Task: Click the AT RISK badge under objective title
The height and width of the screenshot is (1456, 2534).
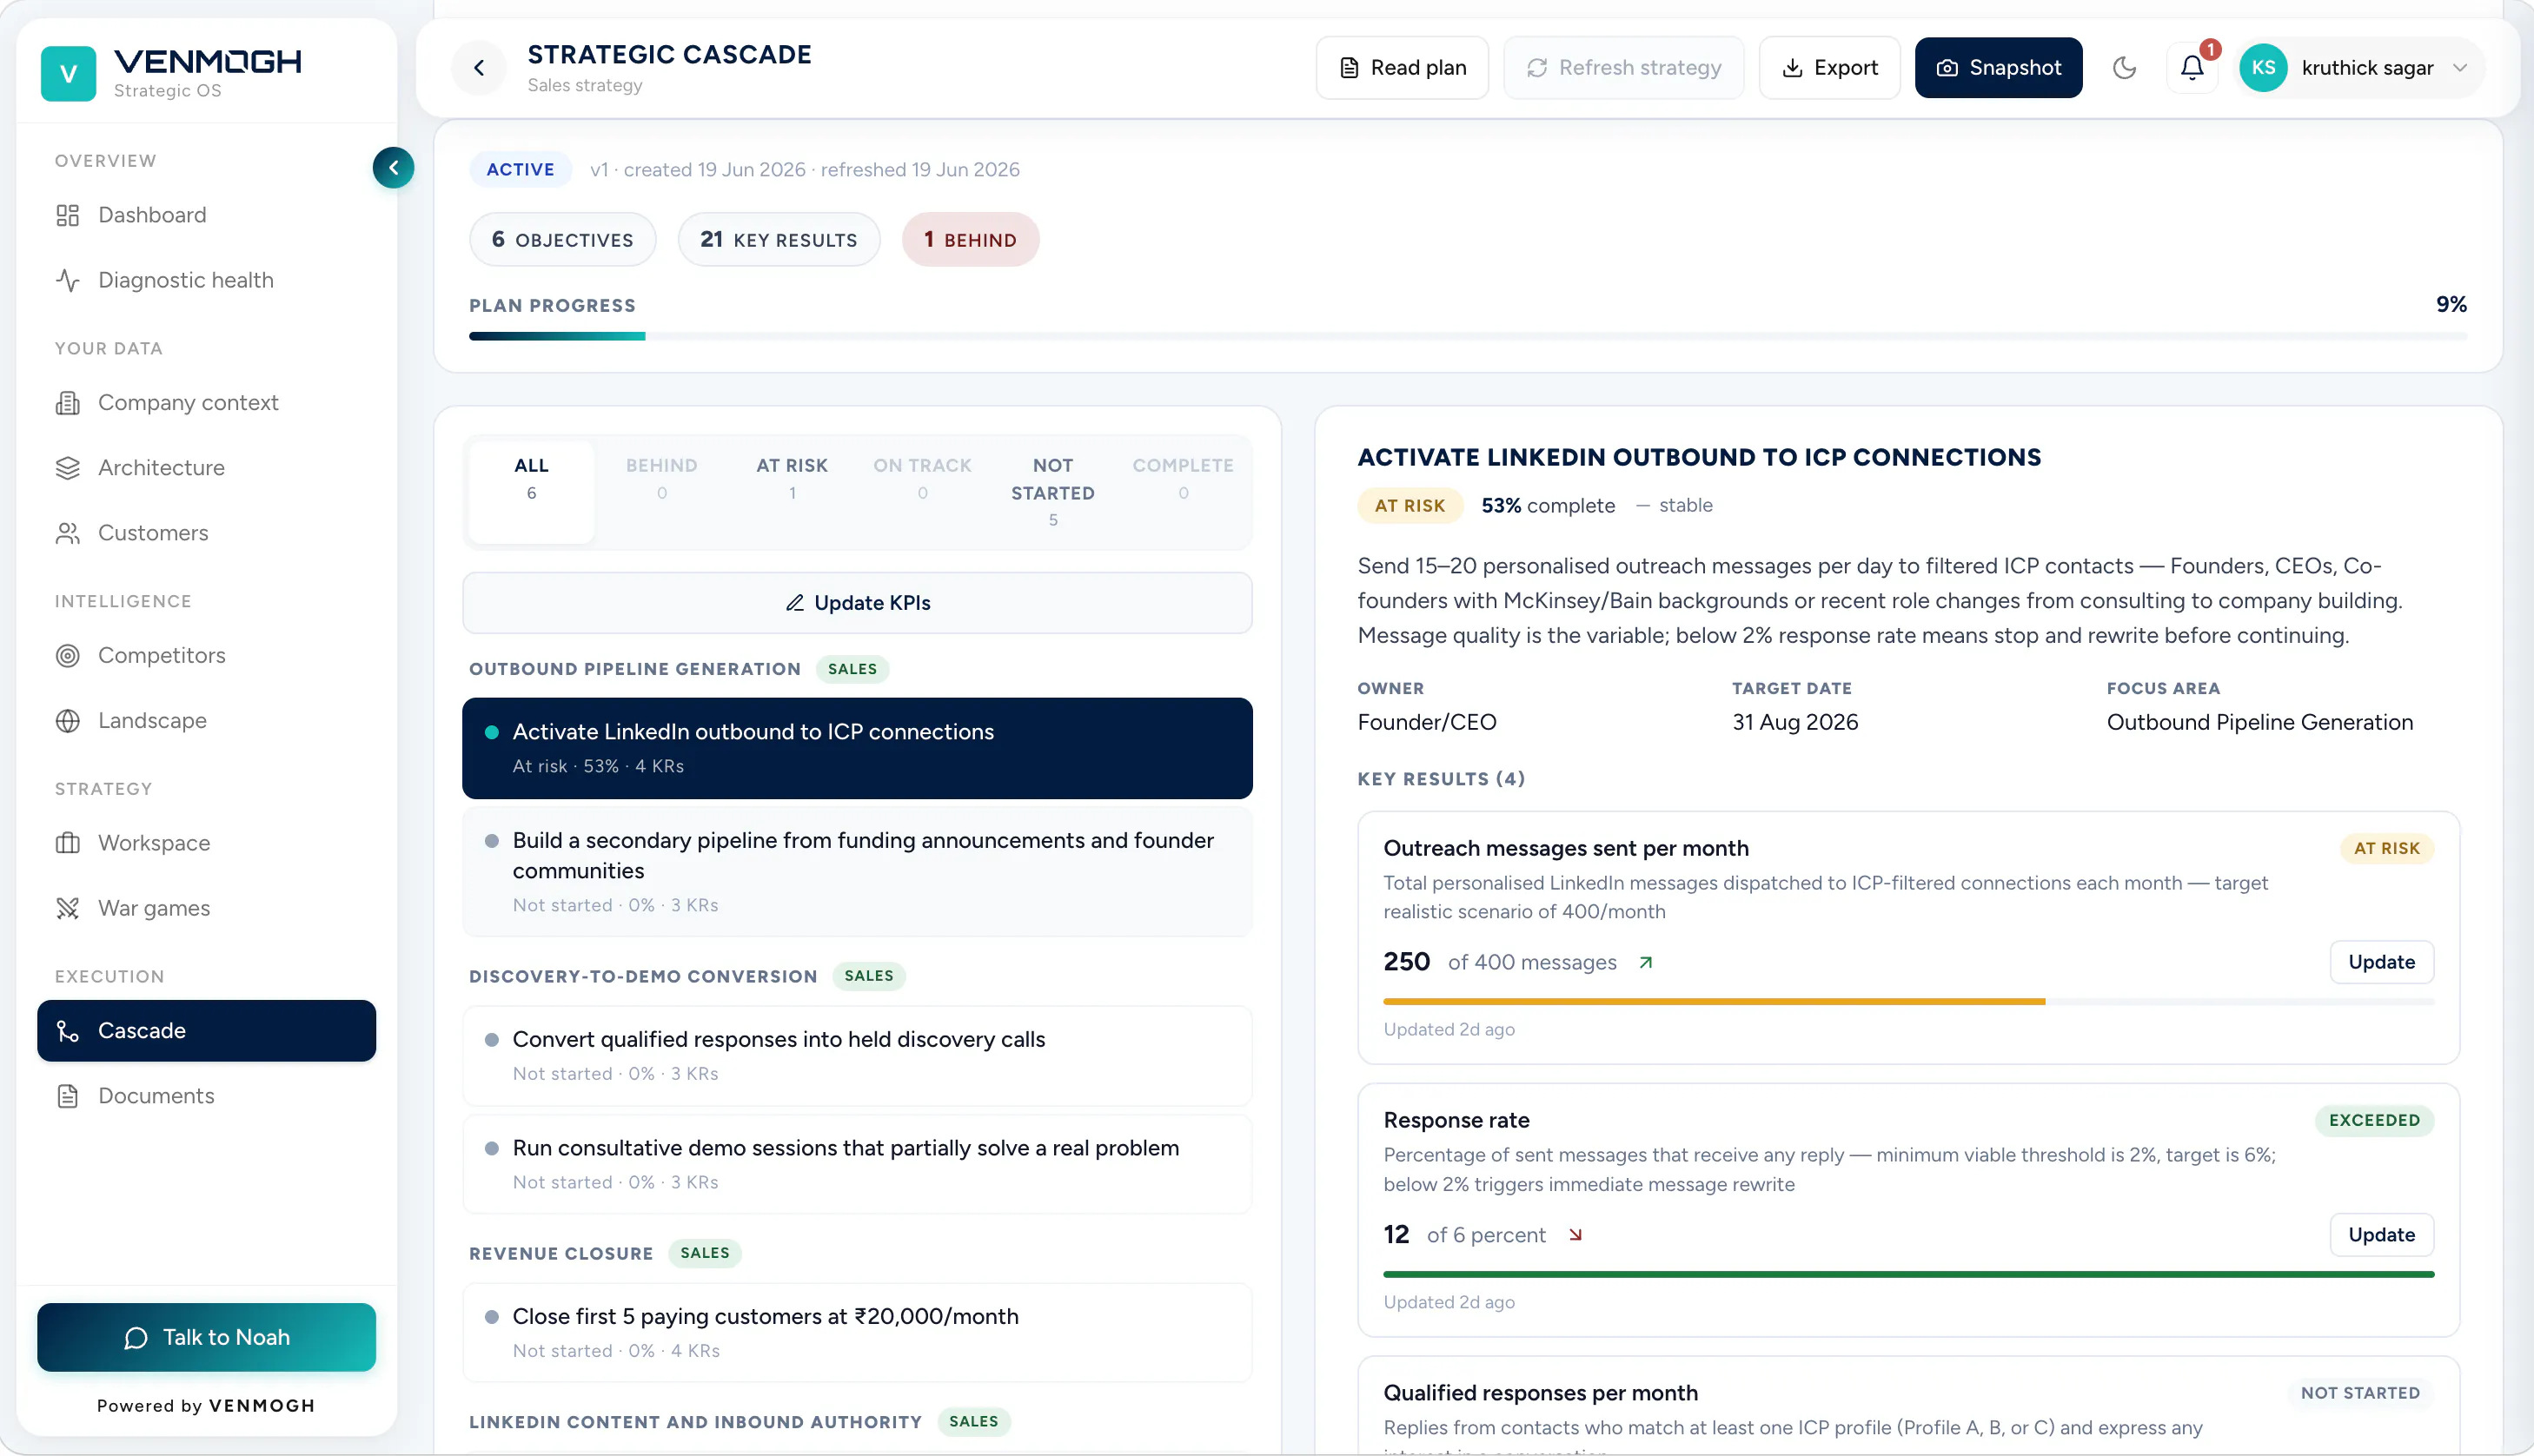Action: tap(1409, 505)
